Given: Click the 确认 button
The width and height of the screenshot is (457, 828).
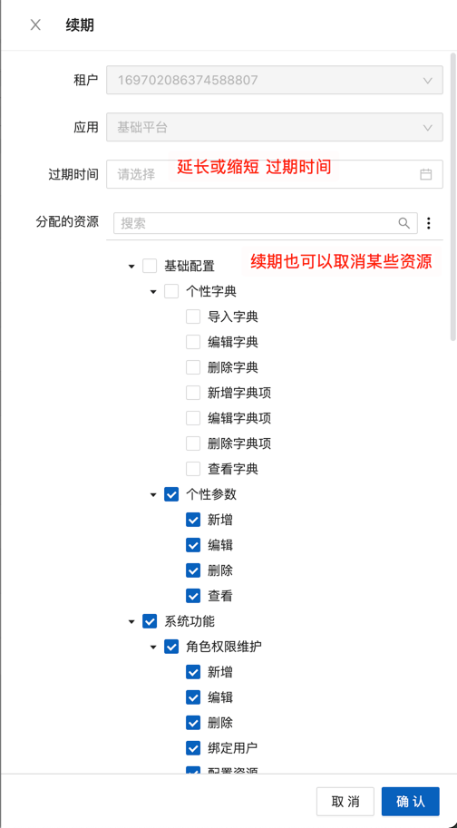Looking at the screenshot, I should point(411,802).
